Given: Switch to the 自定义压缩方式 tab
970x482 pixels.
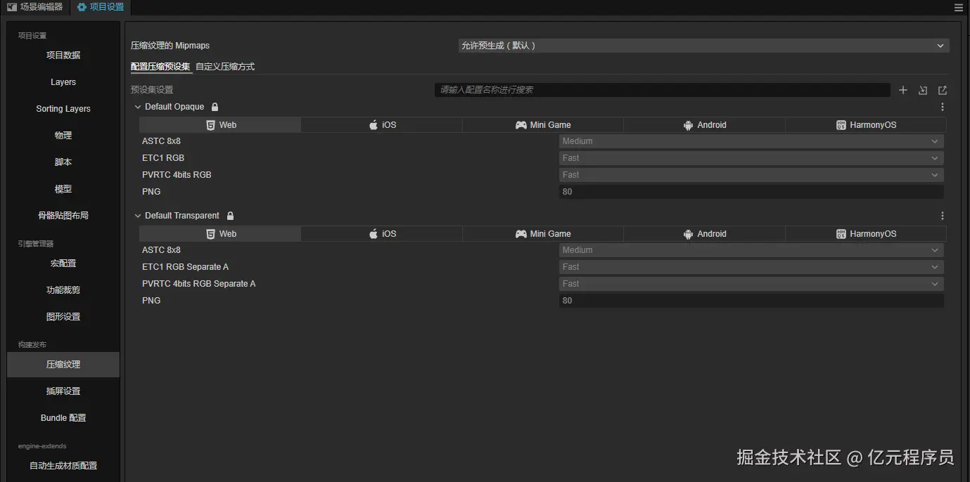Looking at the screenshot, I should point(225,67).
